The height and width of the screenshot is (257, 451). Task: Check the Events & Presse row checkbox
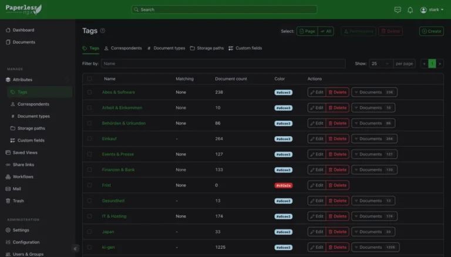click(x=89, y=154)
